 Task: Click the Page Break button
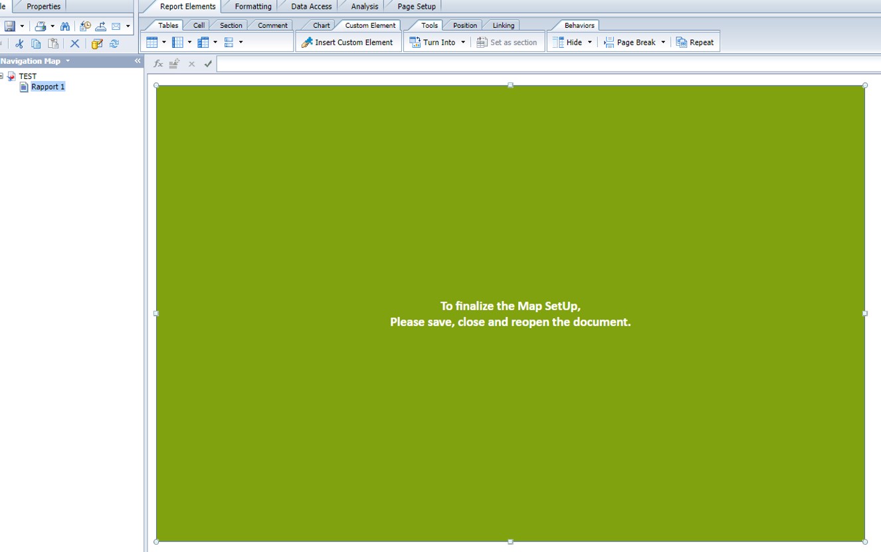pos(629,43)
